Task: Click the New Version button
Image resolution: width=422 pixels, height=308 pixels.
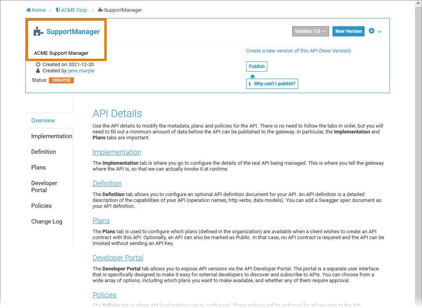Action: (348, 31)
